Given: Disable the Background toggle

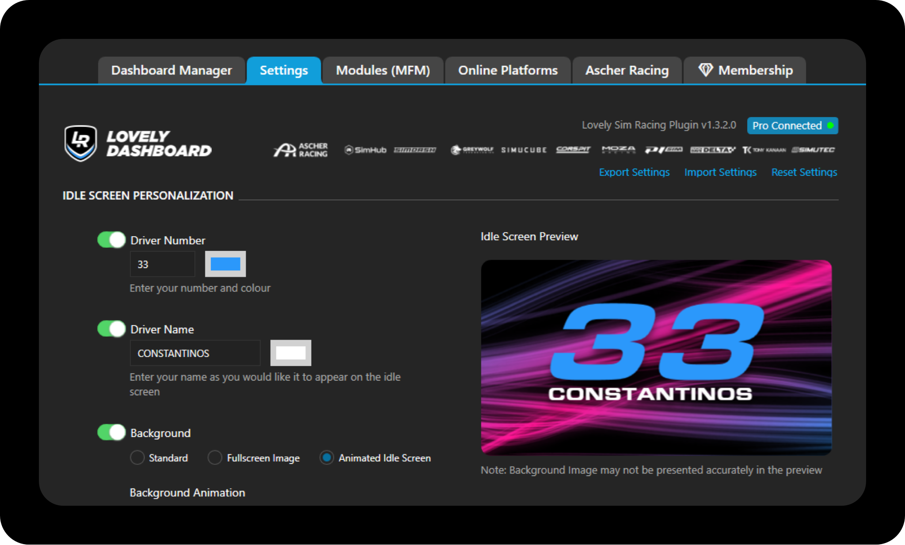Looking at the screenshot, I should pyautogui.click(x=111, y=432).
